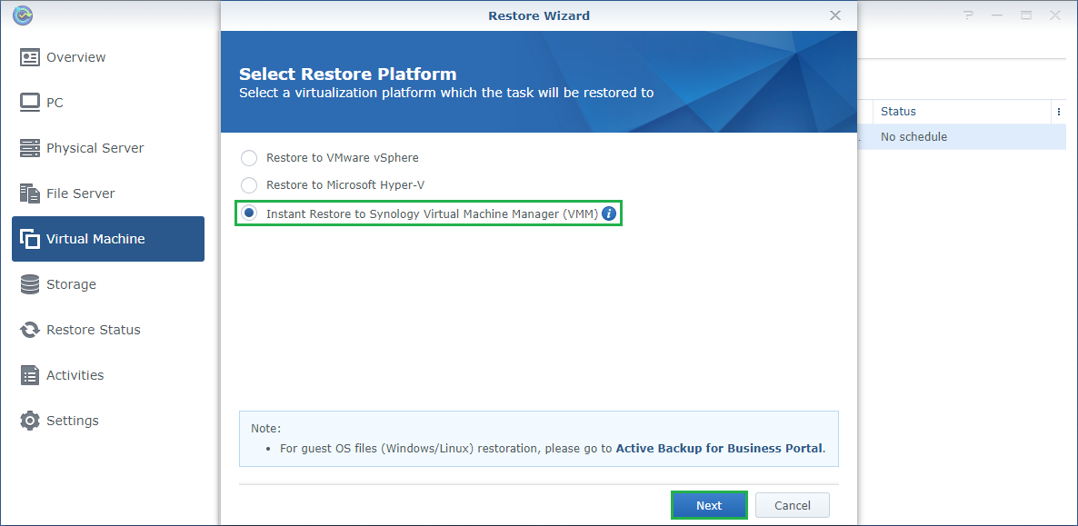The image size is (1078, 526).
Task: Open Status column options menu
Action: (x=1058, y=112)
